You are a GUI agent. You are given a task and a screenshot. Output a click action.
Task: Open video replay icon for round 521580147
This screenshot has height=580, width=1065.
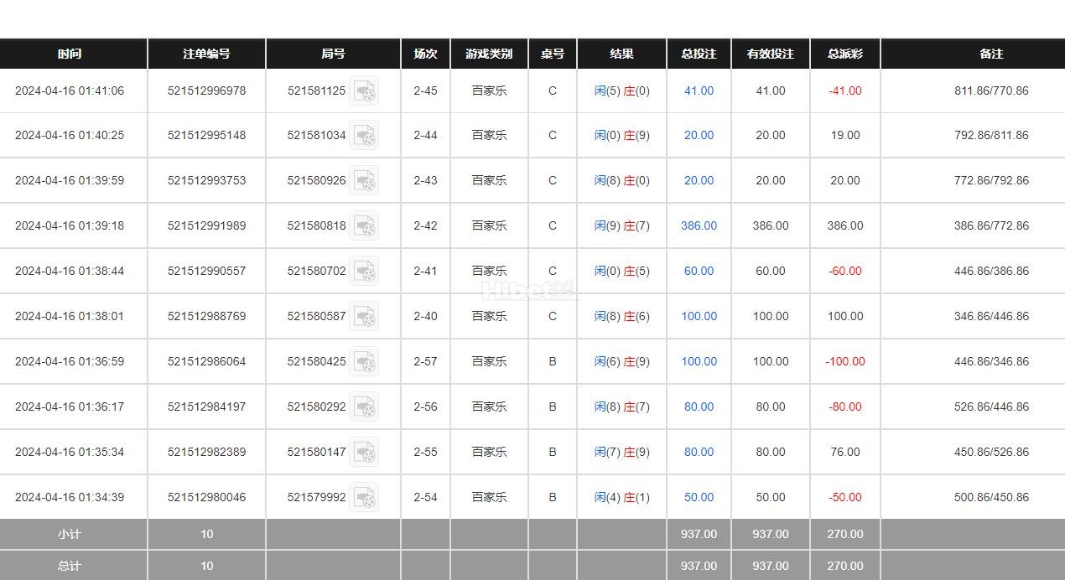pos(364,453)
